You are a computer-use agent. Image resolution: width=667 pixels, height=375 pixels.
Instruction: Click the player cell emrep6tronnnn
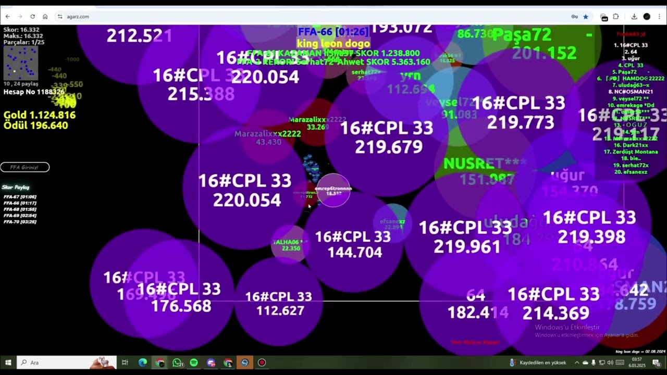tap(333, 191)
